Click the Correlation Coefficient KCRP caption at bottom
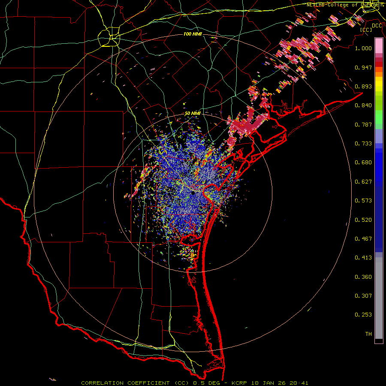The height and width of the screenshot is (386, 386). point(194,383)
